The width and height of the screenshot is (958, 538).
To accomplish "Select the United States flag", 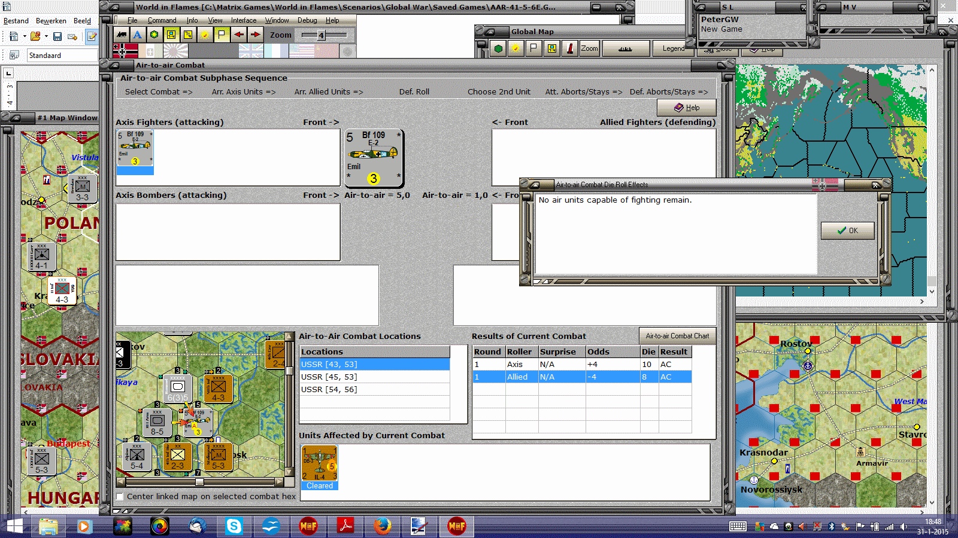I will coord(301,51).
